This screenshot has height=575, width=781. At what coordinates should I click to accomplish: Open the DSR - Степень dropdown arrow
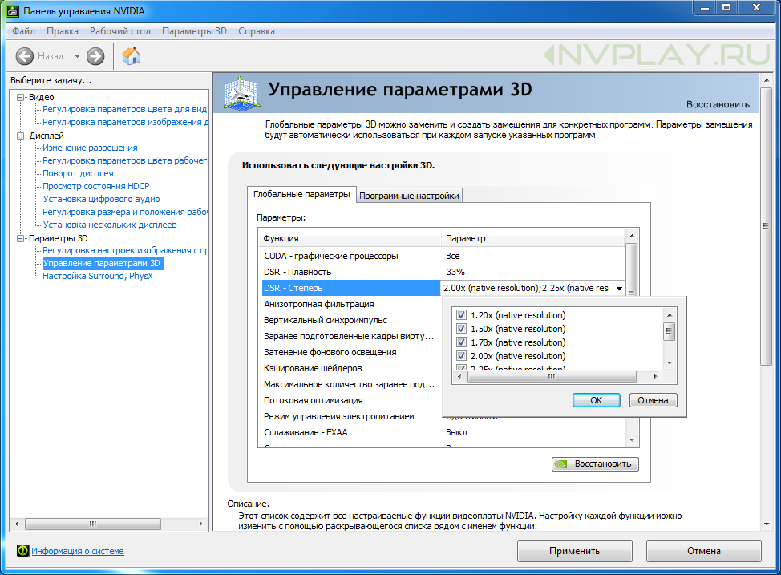click(619, 288)
